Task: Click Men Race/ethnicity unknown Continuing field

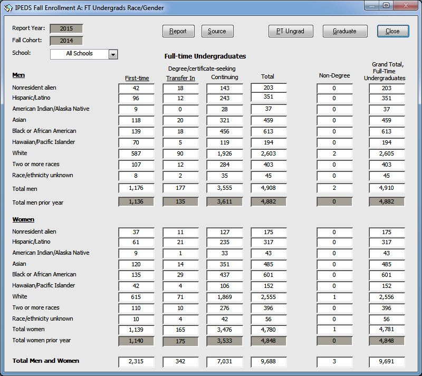Action: (225, 176)
